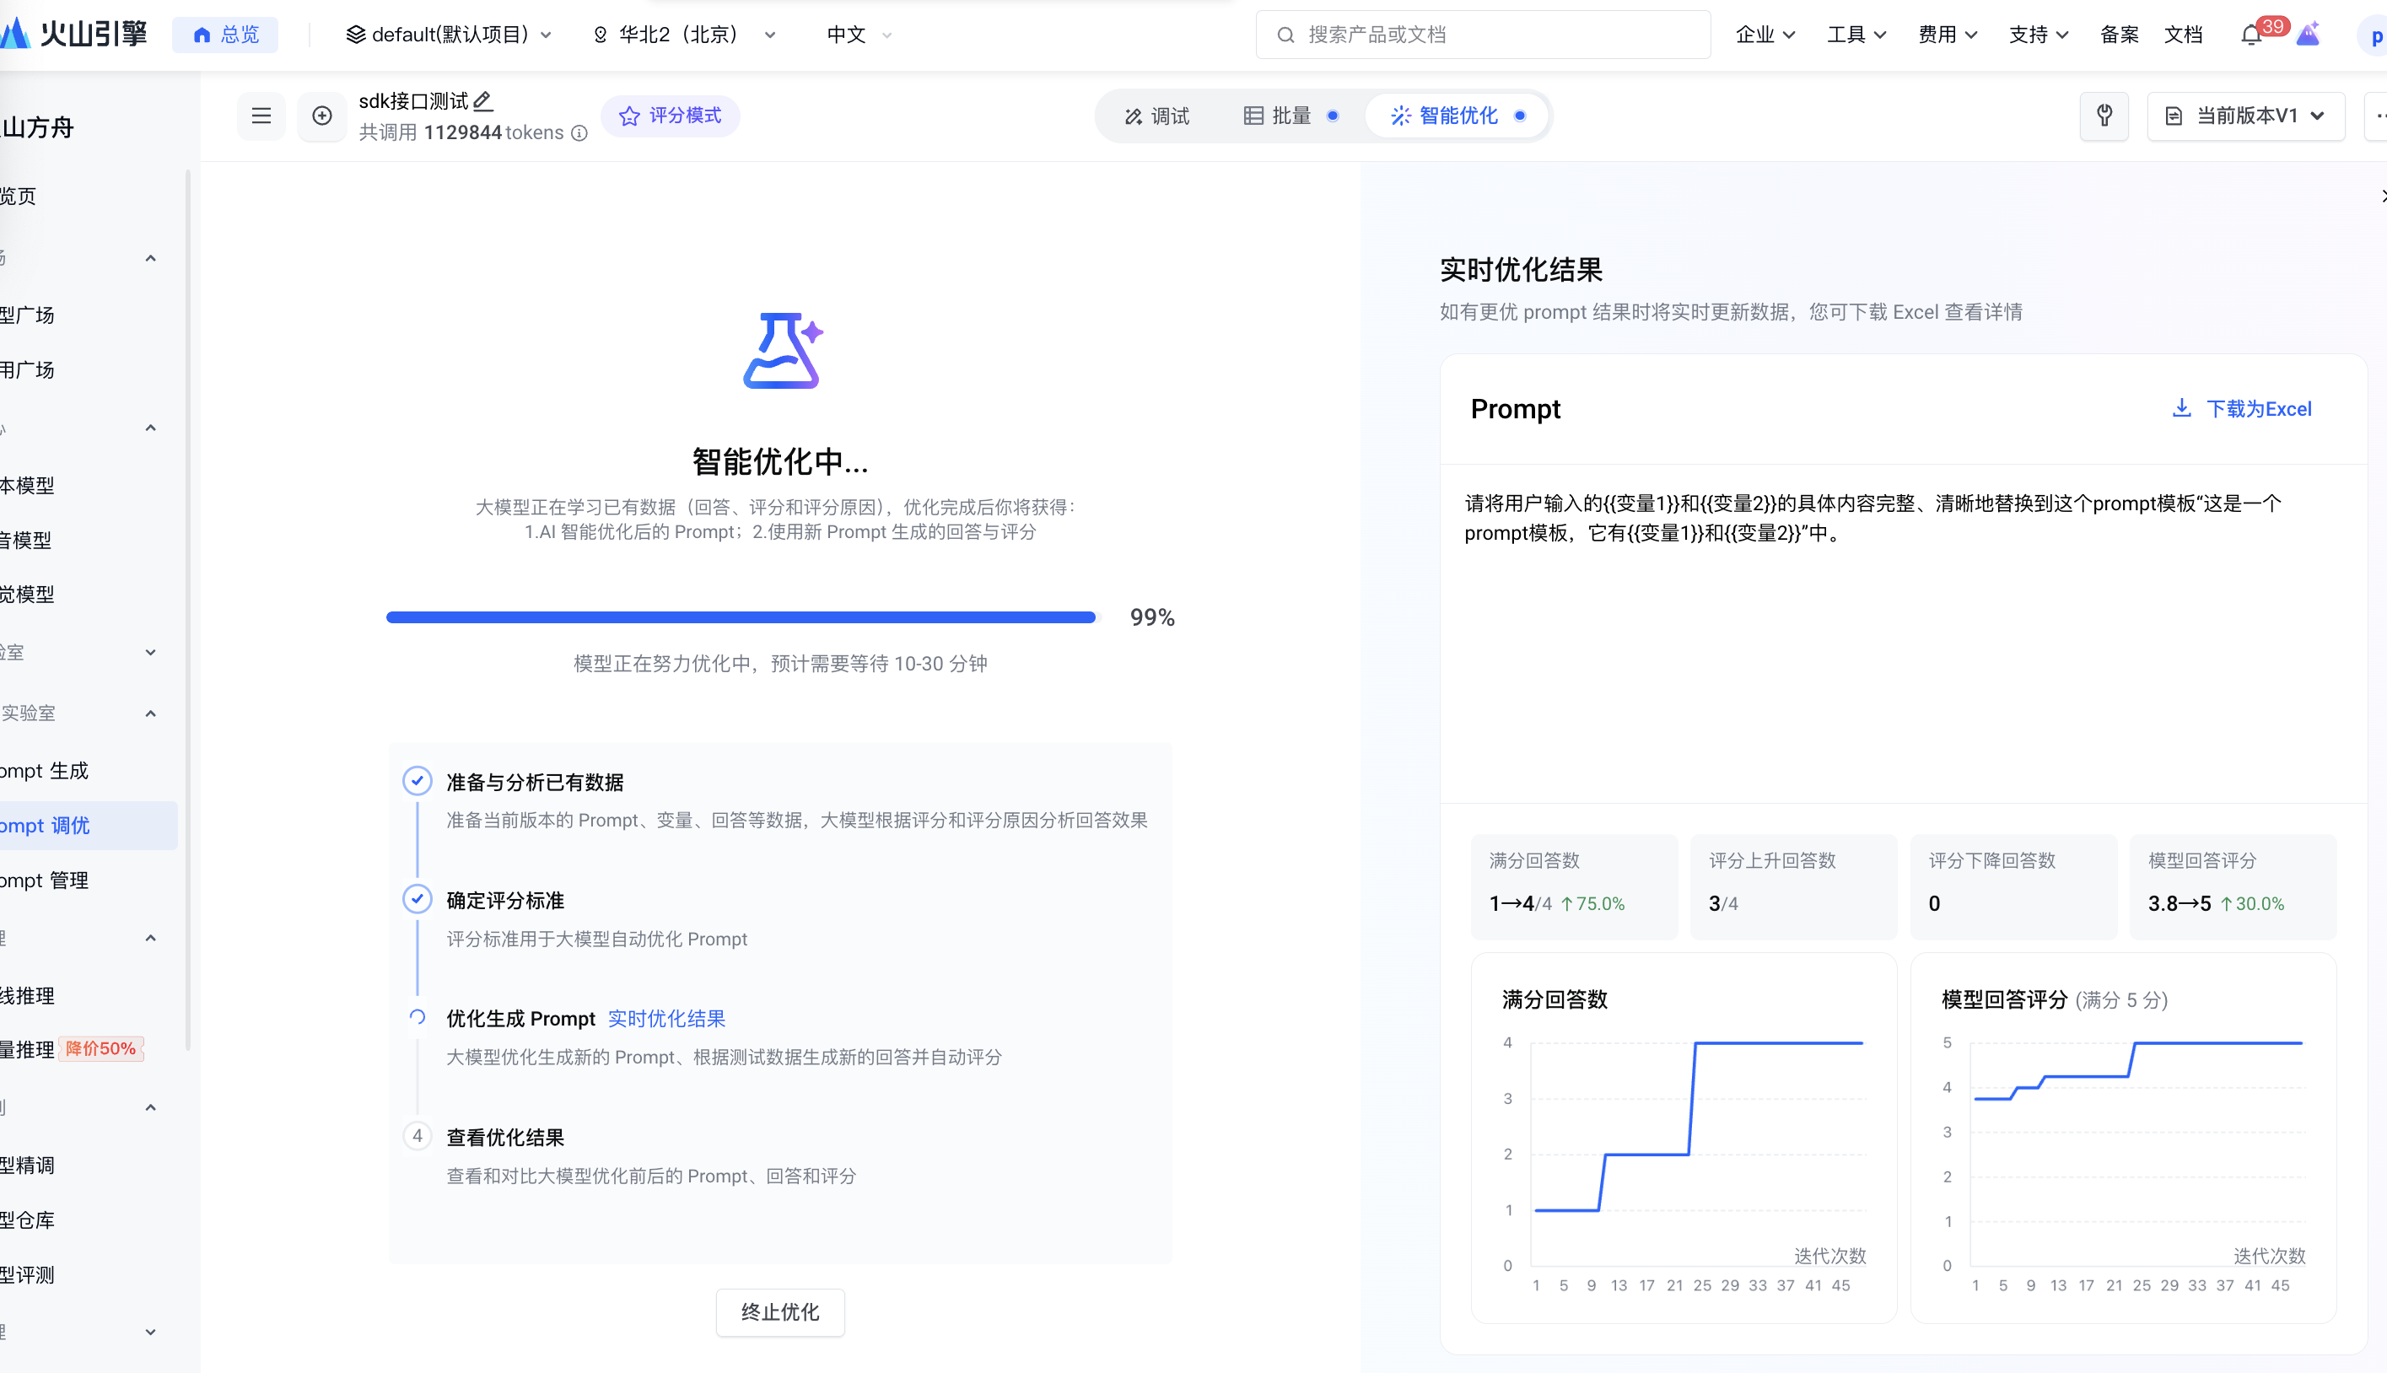Click the pin icon beside 当前版本V1
The height and width of the screenshot is (1373, 2387).
pos(2104,115)
